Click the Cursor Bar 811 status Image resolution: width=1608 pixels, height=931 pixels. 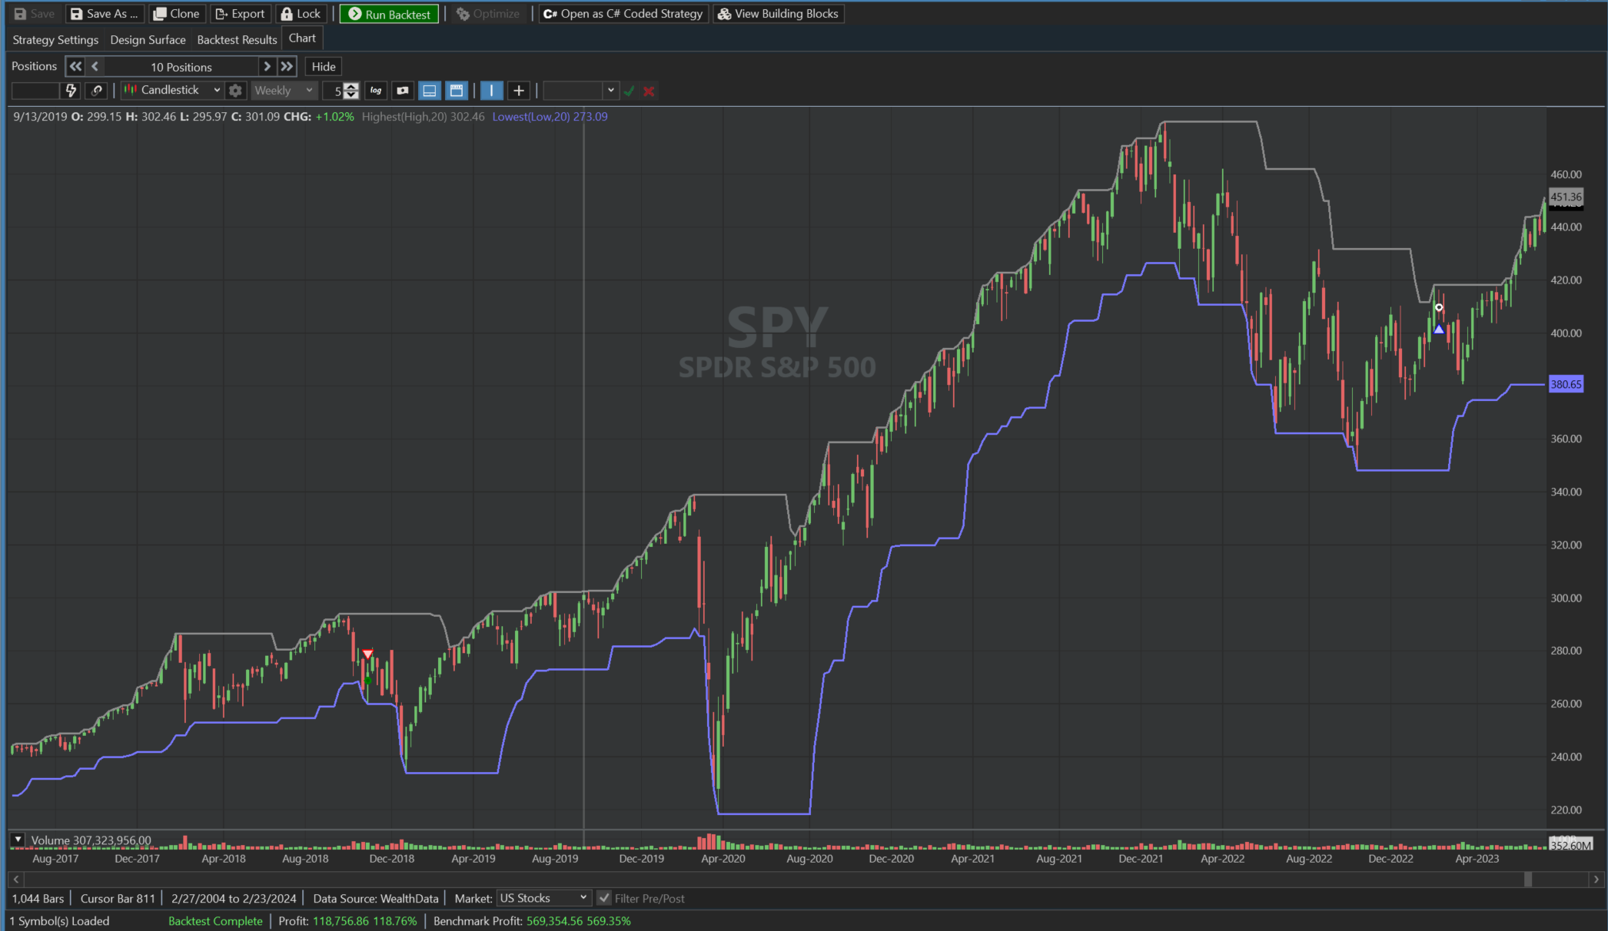coord(118,898)
